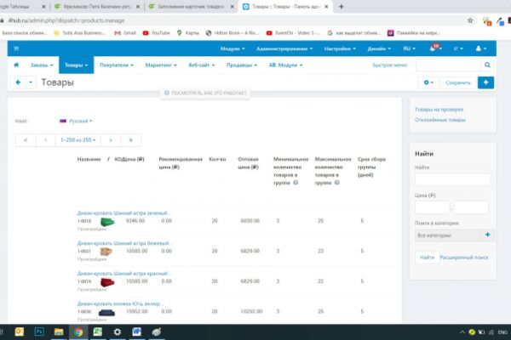Click the Найти text field in sidebar
This screenshot has height=340, width=511.
[x=452, y=179]
